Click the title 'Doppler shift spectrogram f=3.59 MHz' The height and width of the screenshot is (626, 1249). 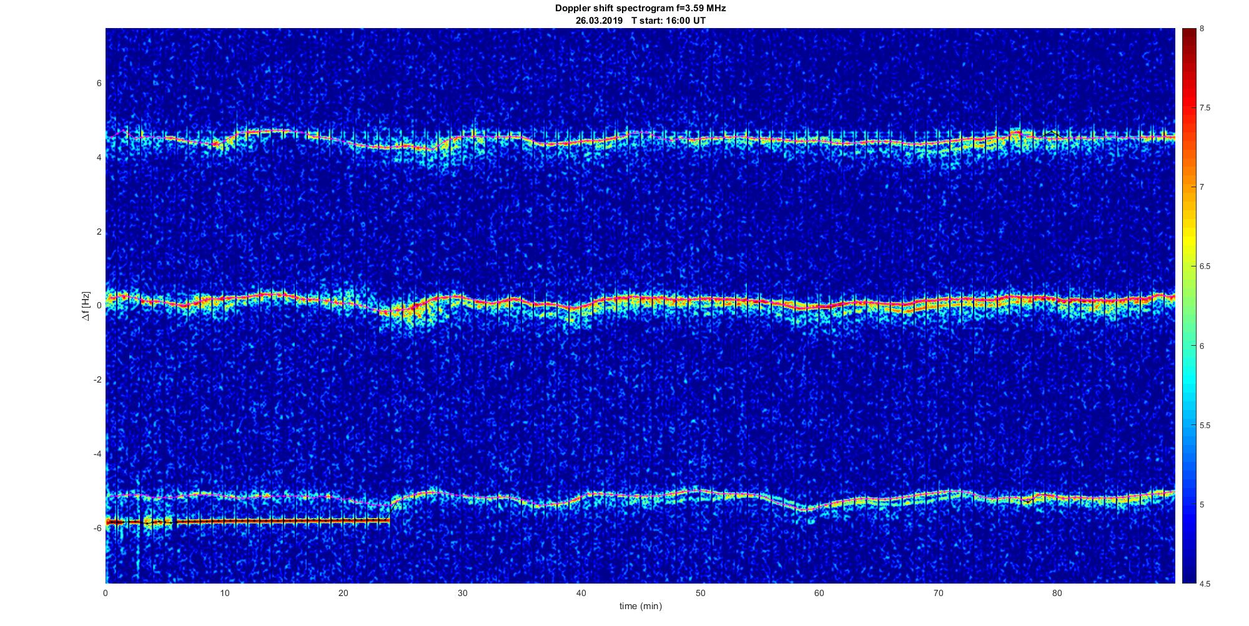click(x=640, y=8)
